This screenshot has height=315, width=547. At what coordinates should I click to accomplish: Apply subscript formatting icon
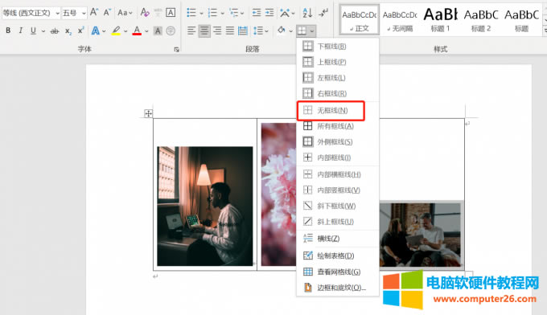[68, 31]
